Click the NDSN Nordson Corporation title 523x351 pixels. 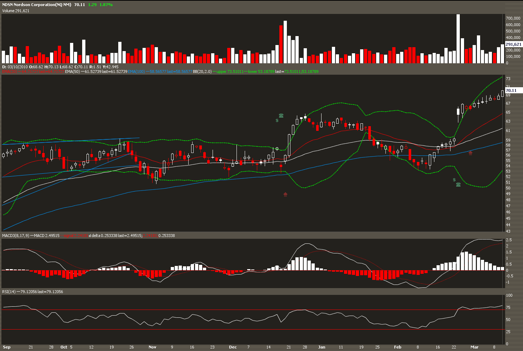click(37, 5)
